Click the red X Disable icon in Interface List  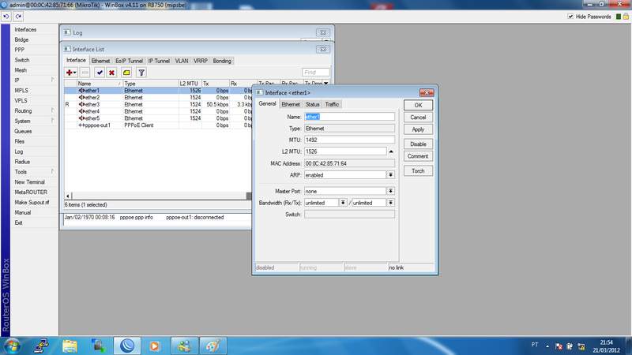(x=111, y=73)
